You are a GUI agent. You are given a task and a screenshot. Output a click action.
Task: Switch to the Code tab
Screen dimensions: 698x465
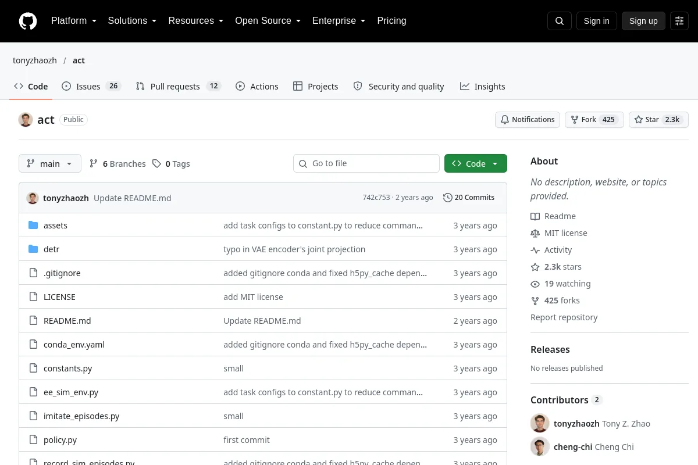point(31,87)
